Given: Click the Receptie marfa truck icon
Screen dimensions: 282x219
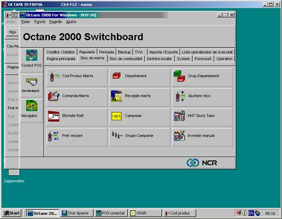Looking at the screenshot, I should pyautogui.click(x=117, y=96).
